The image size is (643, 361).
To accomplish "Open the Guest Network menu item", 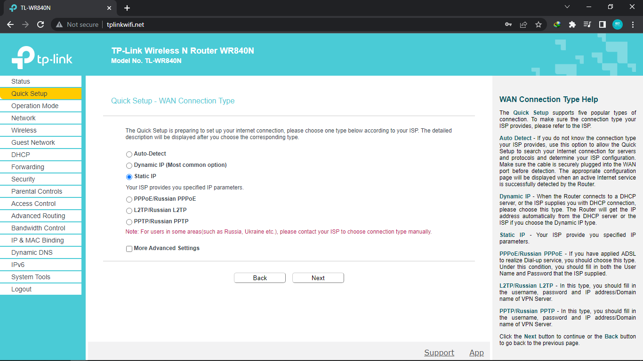I will point(40,142).
